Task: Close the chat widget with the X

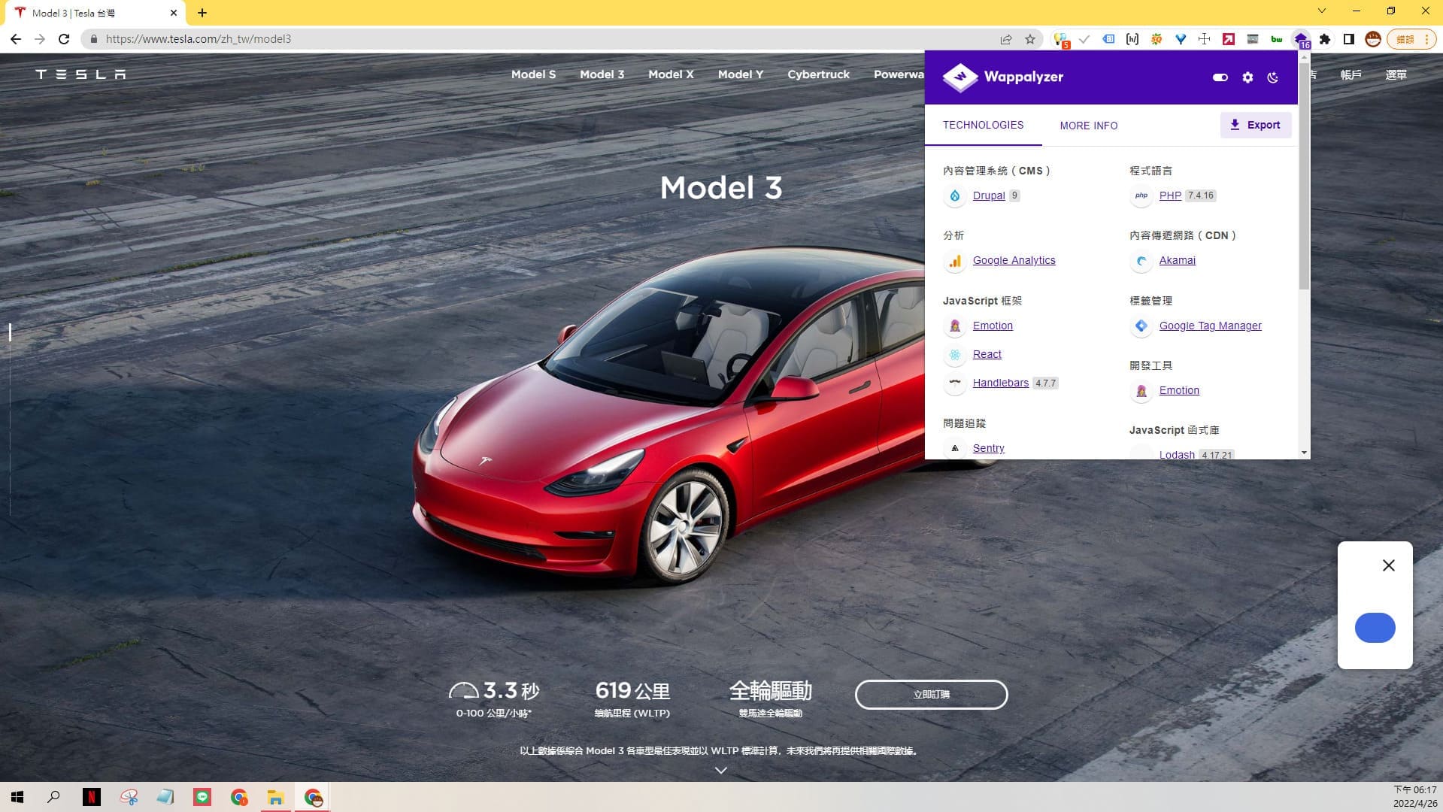Action: tap(1388, 565)
